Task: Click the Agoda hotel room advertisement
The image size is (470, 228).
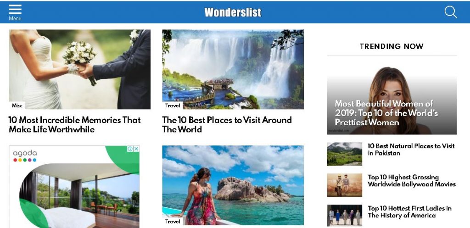Action: point(74,187)
